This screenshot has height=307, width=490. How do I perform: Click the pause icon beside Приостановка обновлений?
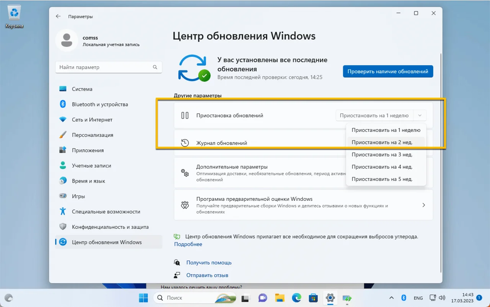click(185, 115)
